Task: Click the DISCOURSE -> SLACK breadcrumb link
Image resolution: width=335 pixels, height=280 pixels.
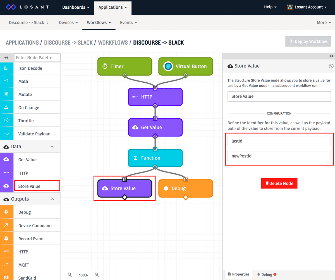Action: (x=68, y=43)
